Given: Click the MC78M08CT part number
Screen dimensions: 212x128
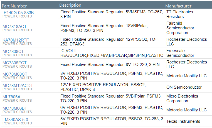Looking at the screenshot, I should pos(15,74).
